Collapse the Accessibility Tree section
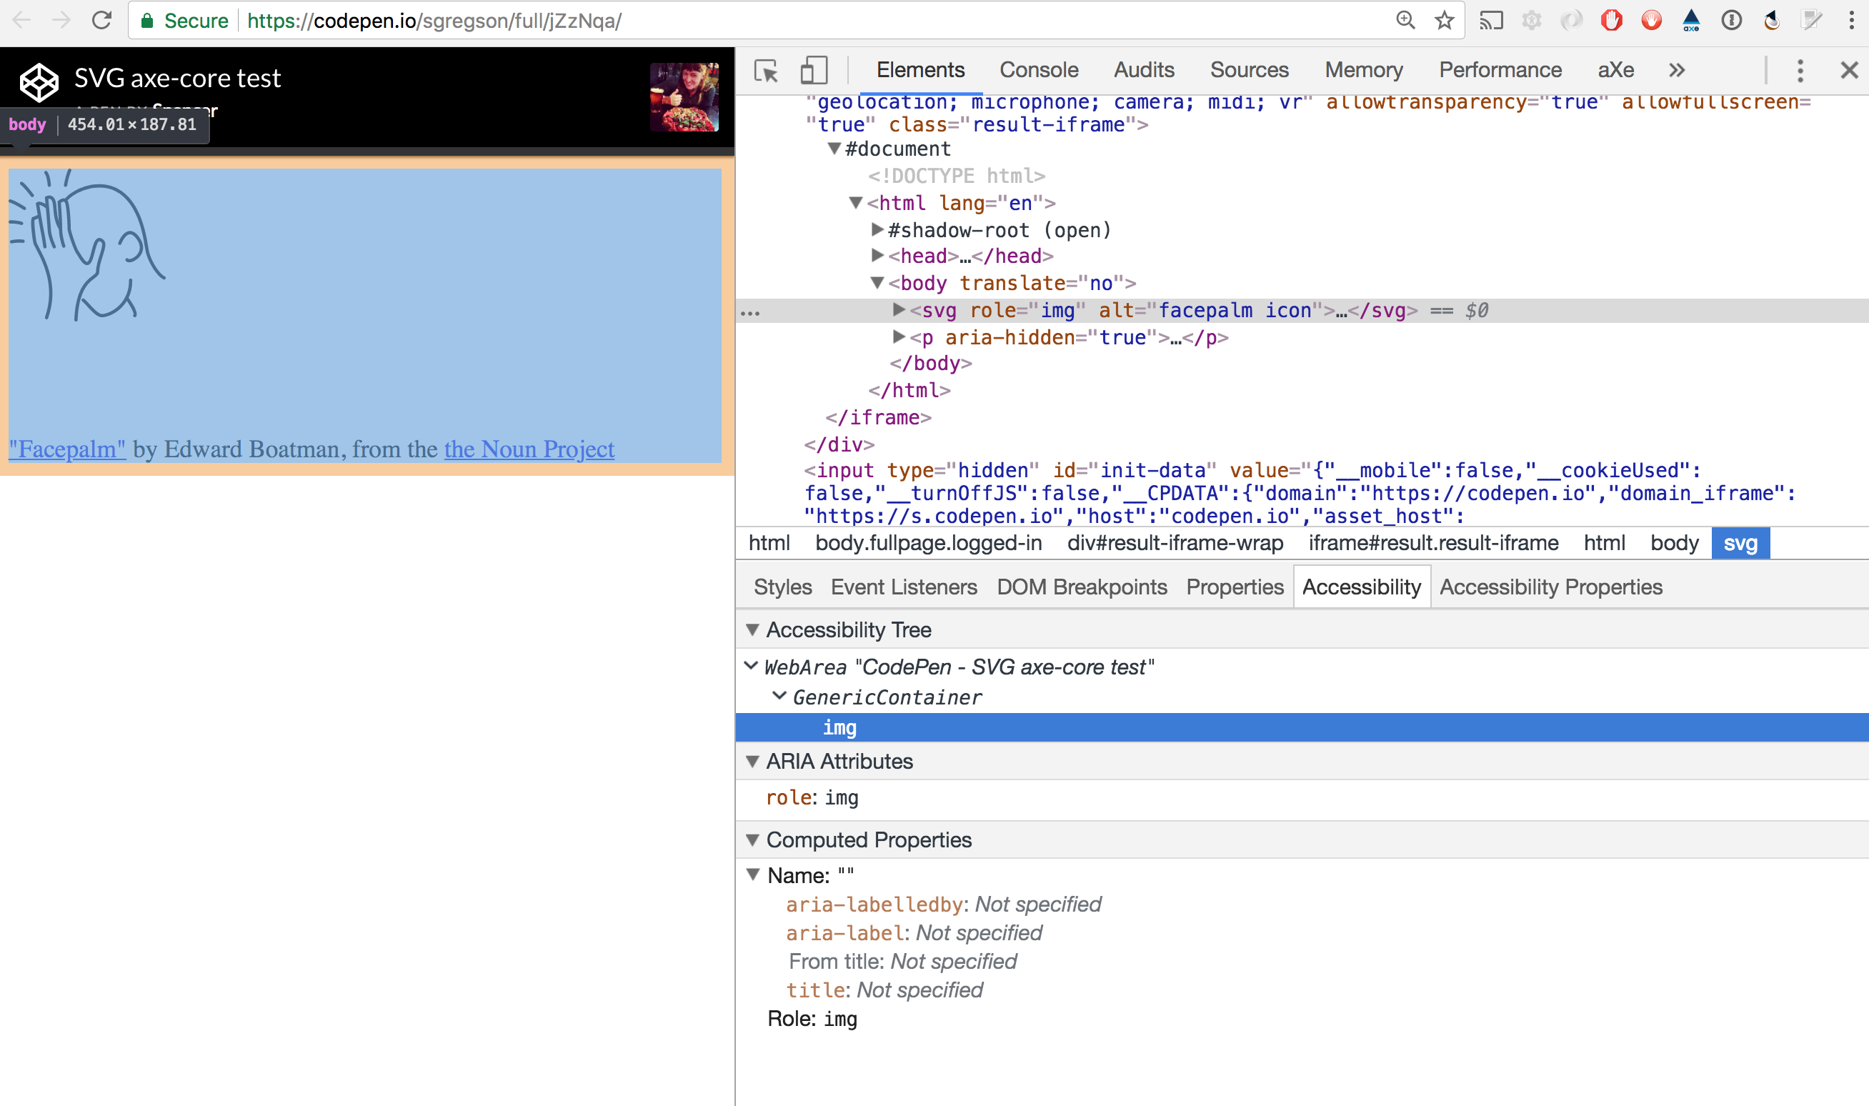The height and width of the screenshot is (1106, 1869). 752,630
